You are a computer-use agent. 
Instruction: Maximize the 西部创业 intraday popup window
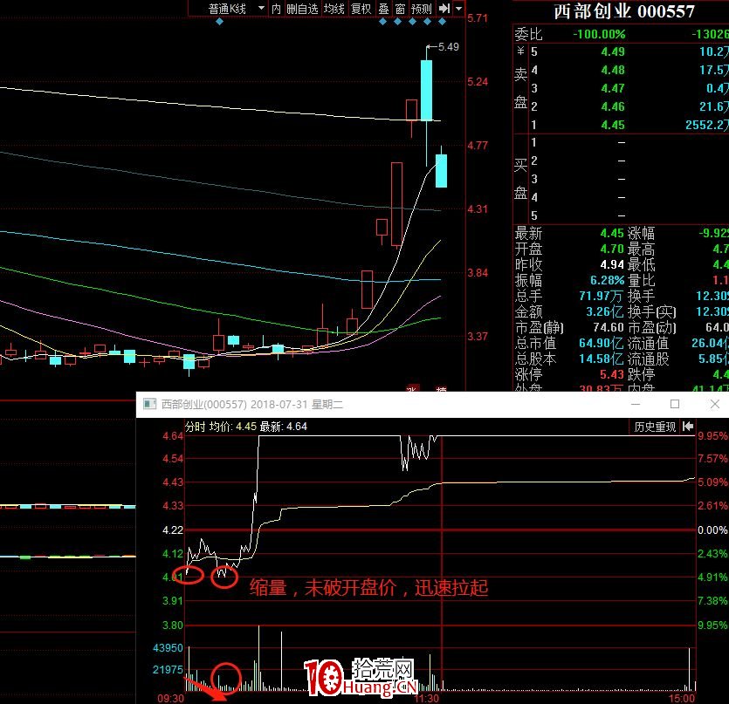tap(674, 405)
